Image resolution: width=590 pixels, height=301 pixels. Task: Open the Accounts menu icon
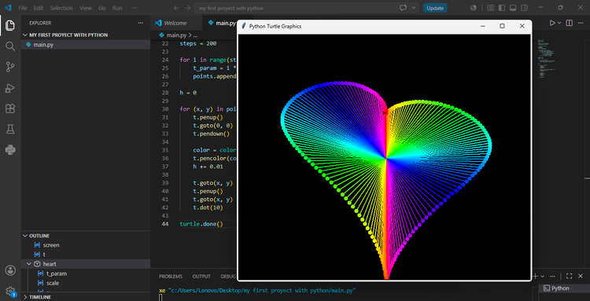coord(10,270)
